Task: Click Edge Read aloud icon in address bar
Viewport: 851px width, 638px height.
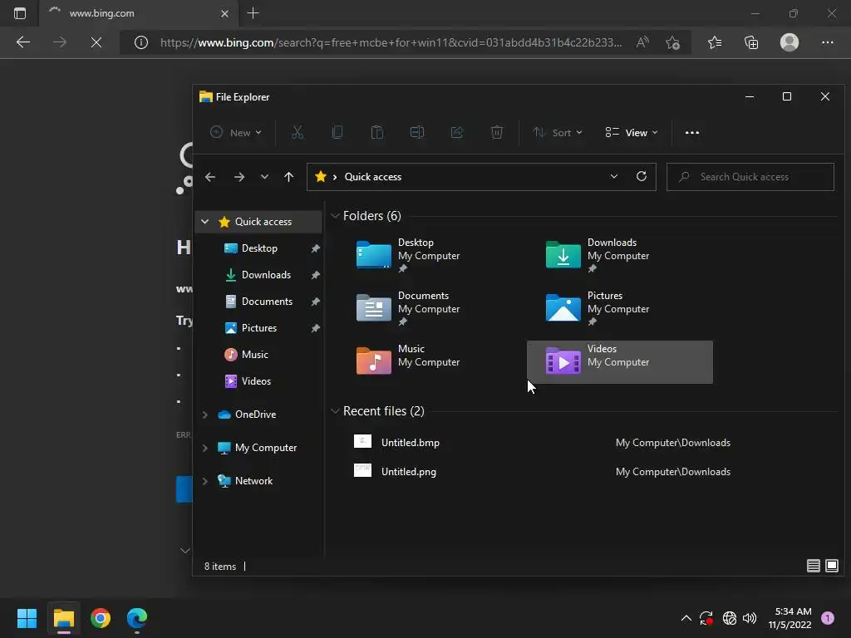Action: point(642,42)
